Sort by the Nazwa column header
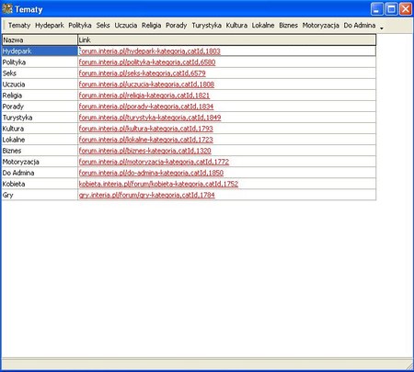Screen dimensions: 414x372 point(40,40)
